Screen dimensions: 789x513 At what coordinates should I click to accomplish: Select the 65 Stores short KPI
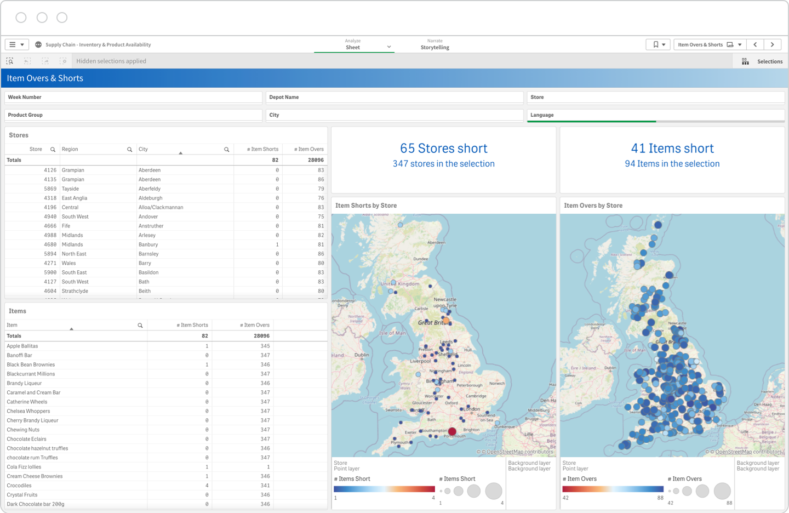pos(444,149)
